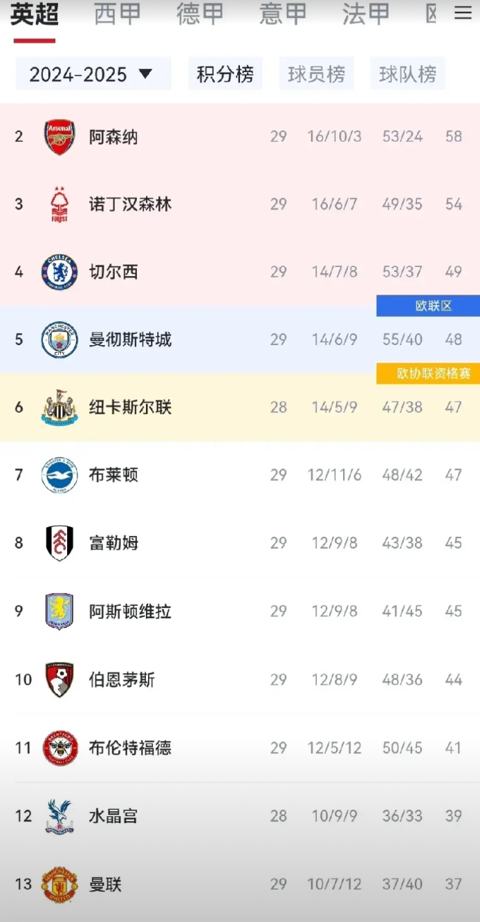
Task: Tap the Aston Villa club crest
Action: (x=59, y=611)
